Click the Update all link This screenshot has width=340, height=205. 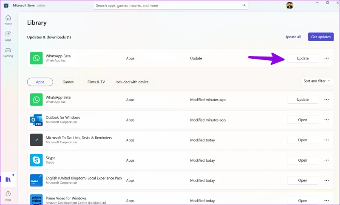(292, 37)
